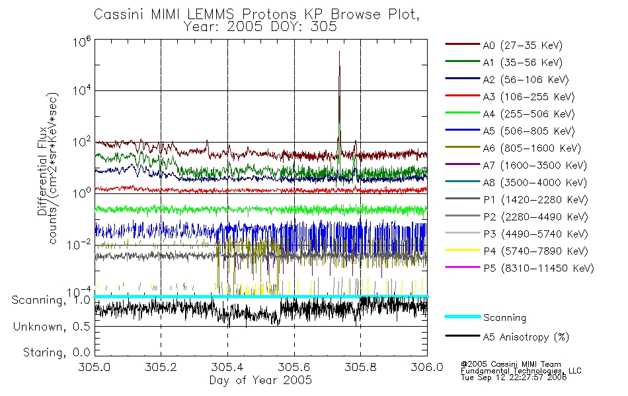Click the blue A5 legend line
Image resolution: width=628 pixels, height=396 pixels.
[x=462, y=130]
